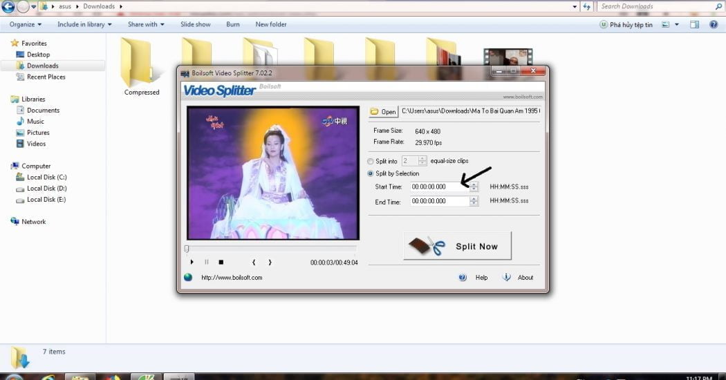Click Slide show in the Explorer toolbar
Screen dimensions: 726x380
pyautogui.click(x=196, y=25)
